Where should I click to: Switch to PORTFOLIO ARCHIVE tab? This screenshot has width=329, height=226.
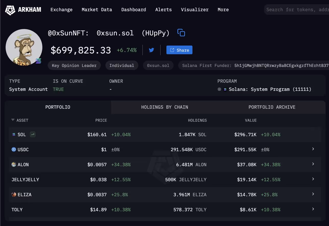pyautogui.click(x=272, y=107)
